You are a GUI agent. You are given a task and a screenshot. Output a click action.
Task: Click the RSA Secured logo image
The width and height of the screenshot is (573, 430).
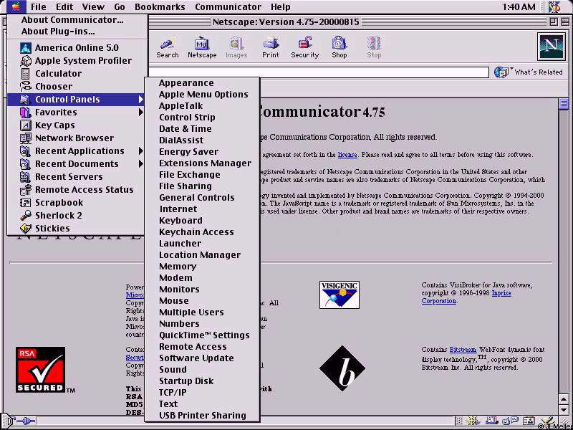(x=41, y=370)
